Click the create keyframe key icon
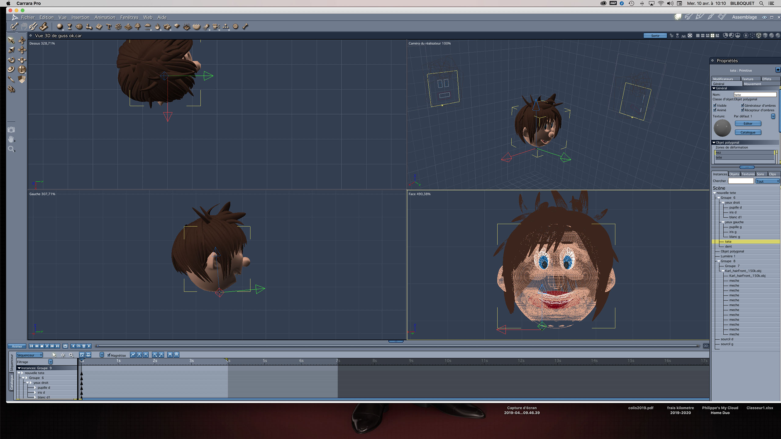The height and width of the screenshot is (439, 781). [78, 346]
